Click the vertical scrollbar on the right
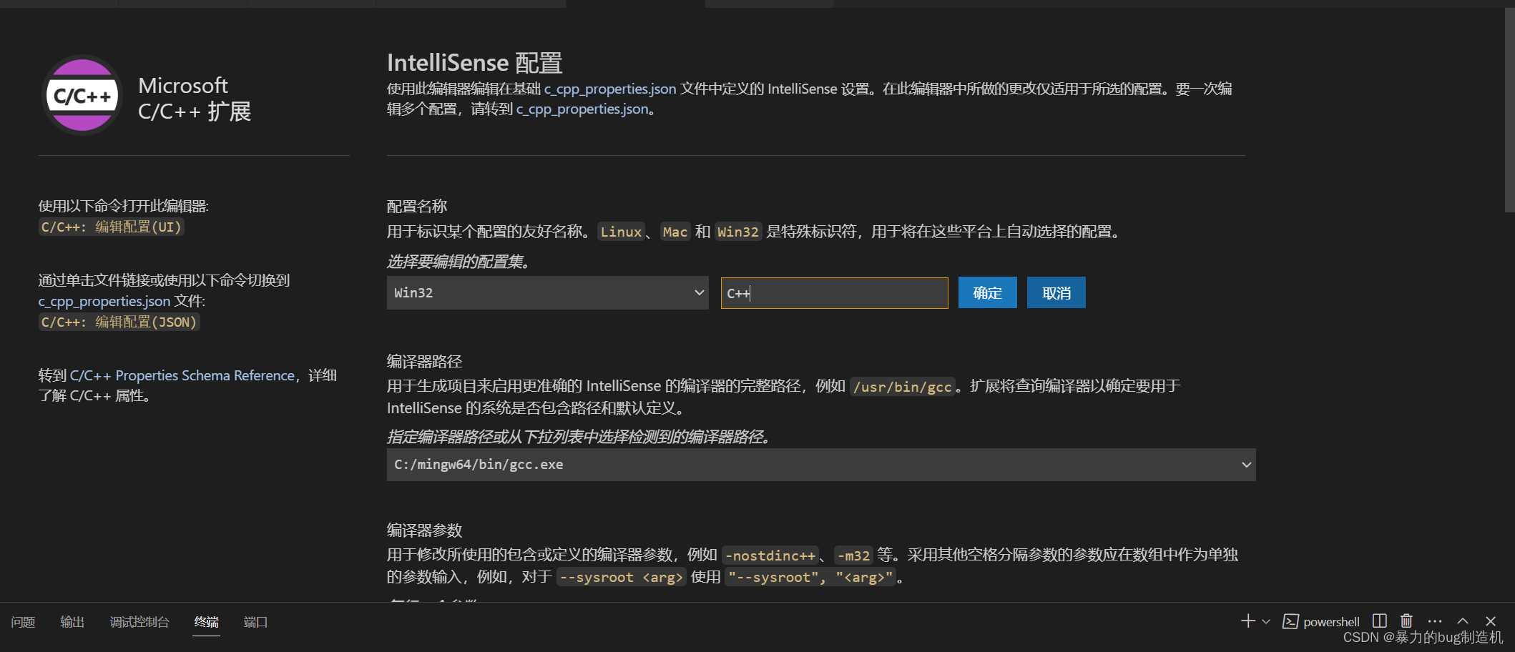1515x652 pixels. [x=1509, y=111]
